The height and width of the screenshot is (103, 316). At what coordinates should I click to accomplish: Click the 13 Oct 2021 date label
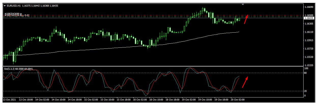click(x=10, y=100)
